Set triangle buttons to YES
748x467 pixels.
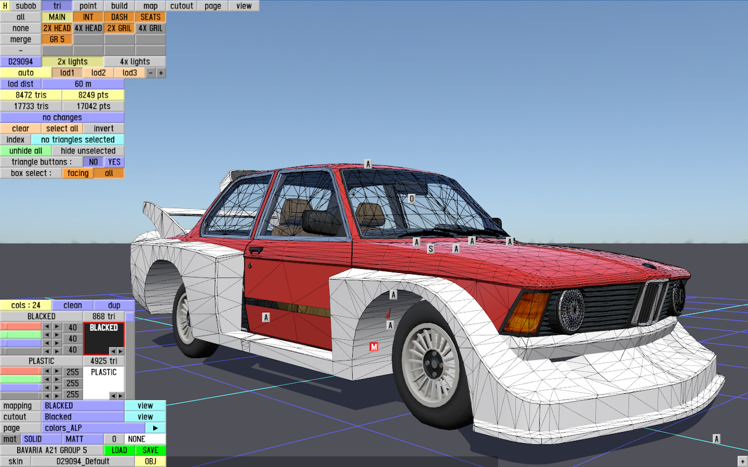(x=114, y=162)
